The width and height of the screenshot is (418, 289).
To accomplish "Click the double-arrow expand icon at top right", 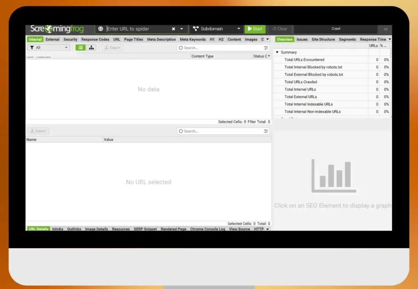I will pyautogui.click(x=386, y=29).
